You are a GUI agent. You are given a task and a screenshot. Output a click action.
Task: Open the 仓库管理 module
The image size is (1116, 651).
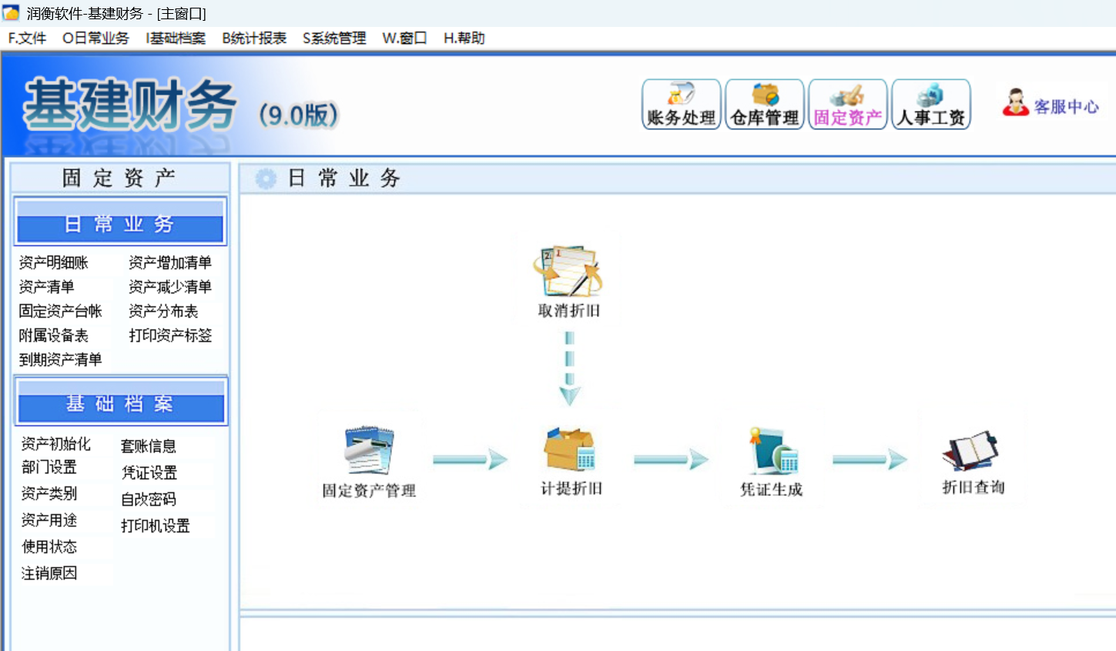pos(765,105)
